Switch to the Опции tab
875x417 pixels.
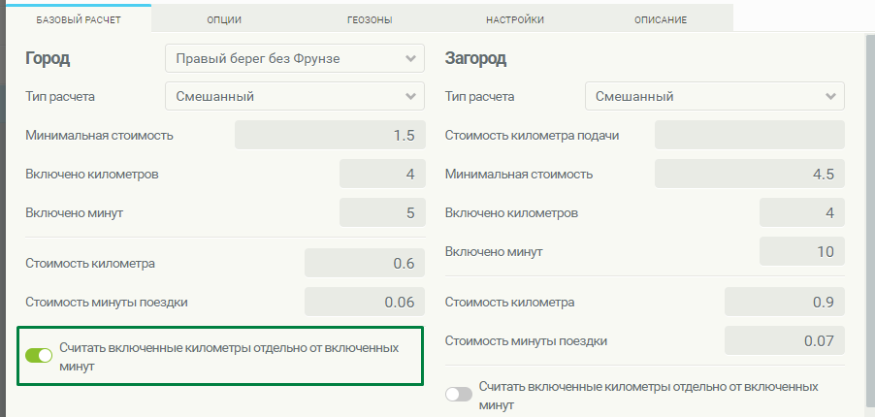[224, 19]
